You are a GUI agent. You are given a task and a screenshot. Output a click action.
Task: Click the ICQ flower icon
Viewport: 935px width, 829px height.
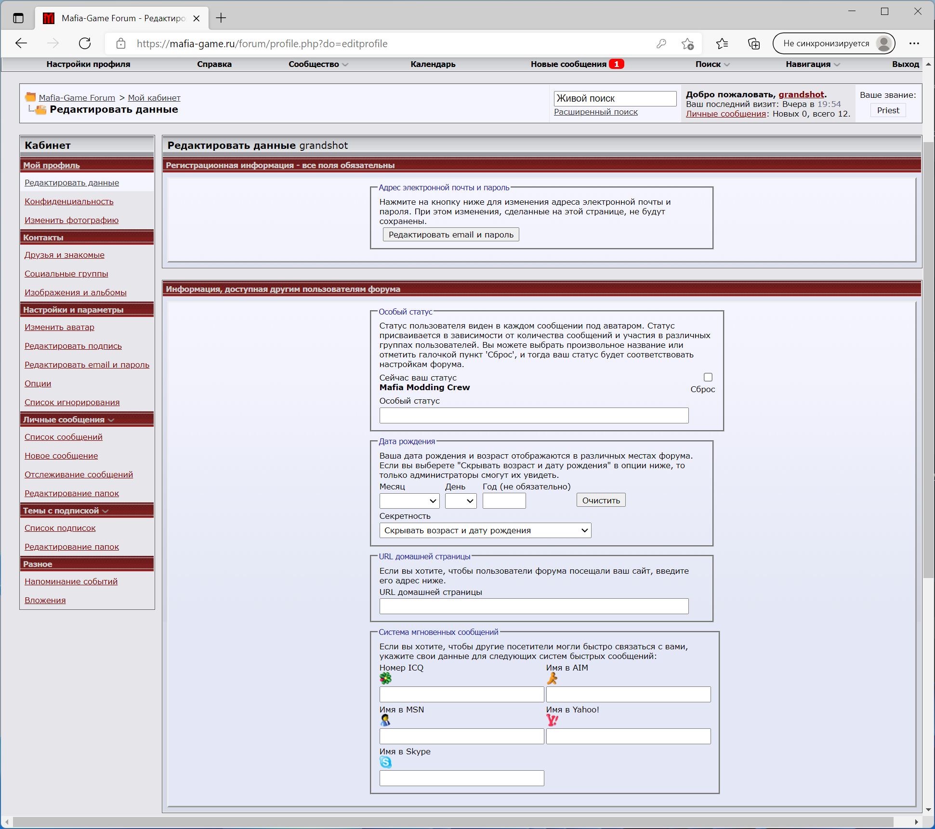tap(385, 678)
